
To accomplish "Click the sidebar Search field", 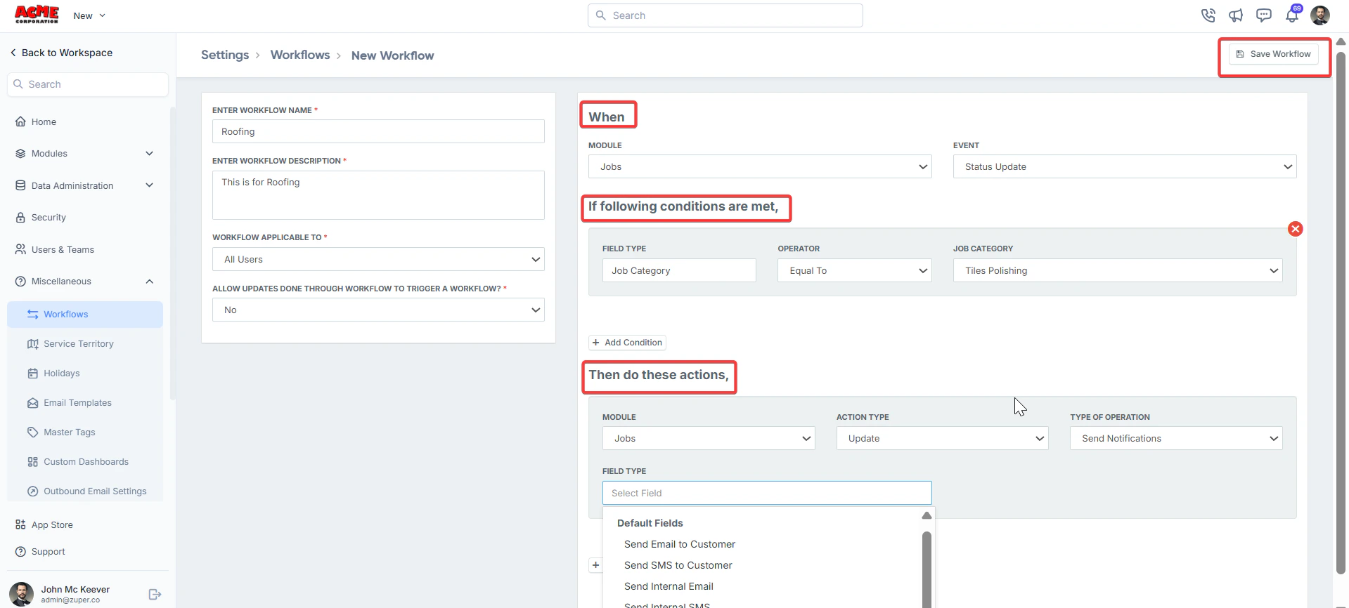I will tap(88, 84).
